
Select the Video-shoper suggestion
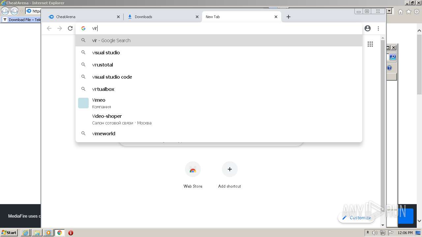point(219,119)
